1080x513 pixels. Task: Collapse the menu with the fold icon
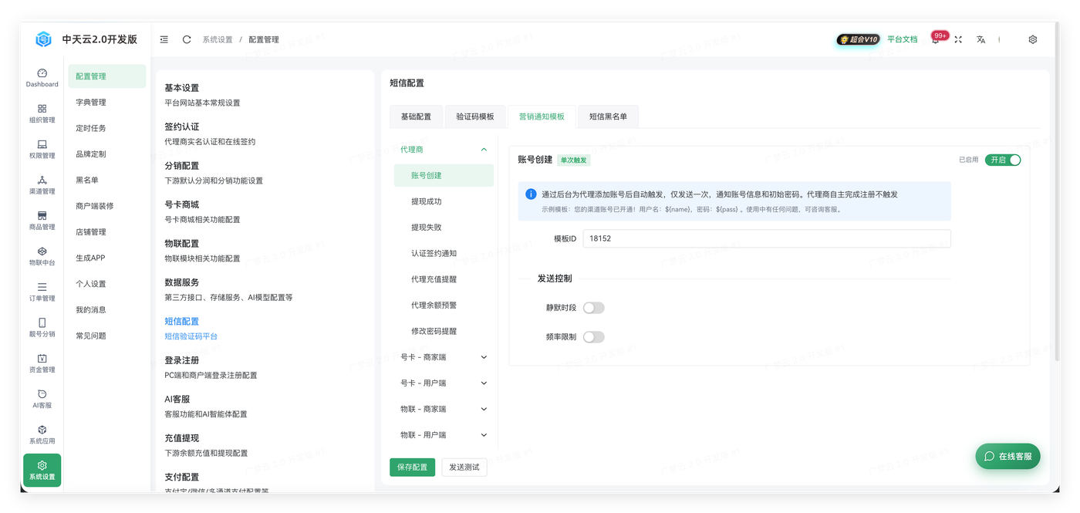click(164, 39)
